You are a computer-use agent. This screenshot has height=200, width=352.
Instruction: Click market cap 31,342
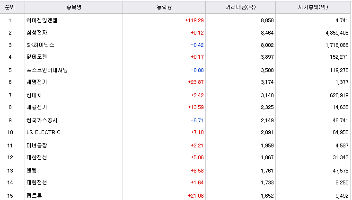(341, 157)
